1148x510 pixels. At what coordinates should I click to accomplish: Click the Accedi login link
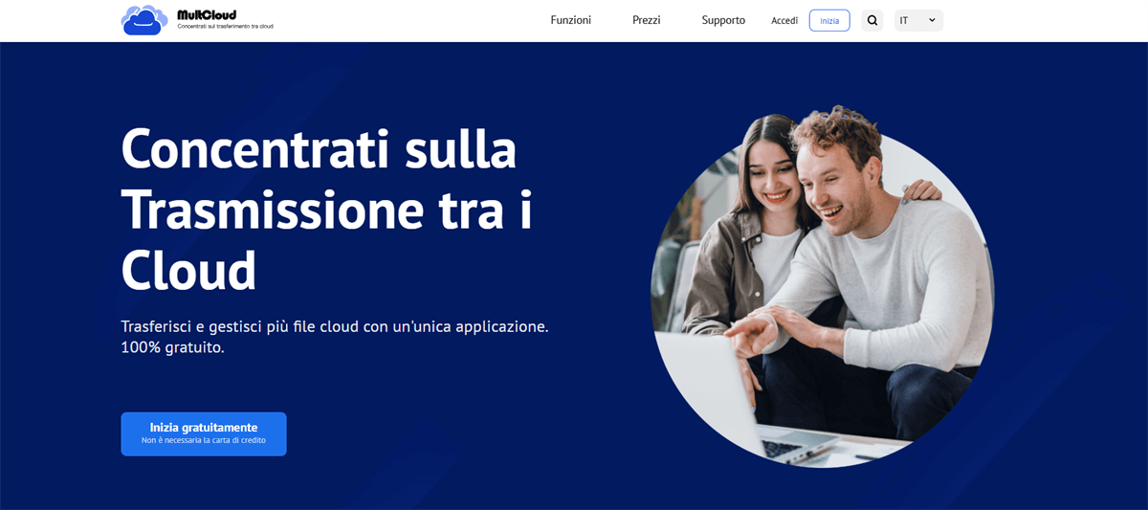[784, 20]
